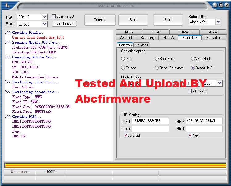
Task: Click the Connect button
Action: click(x=100, y=19)
